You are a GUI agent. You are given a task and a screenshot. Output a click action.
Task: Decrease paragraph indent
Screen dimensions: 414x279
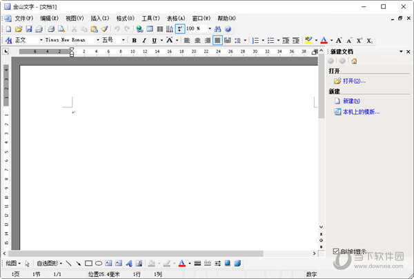pos(286,41)
